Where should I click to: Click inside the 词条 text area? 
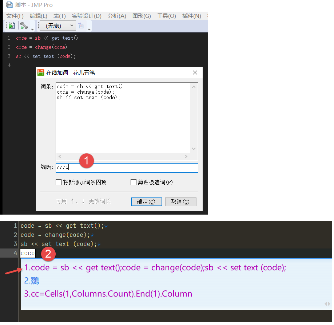point(123,118)
